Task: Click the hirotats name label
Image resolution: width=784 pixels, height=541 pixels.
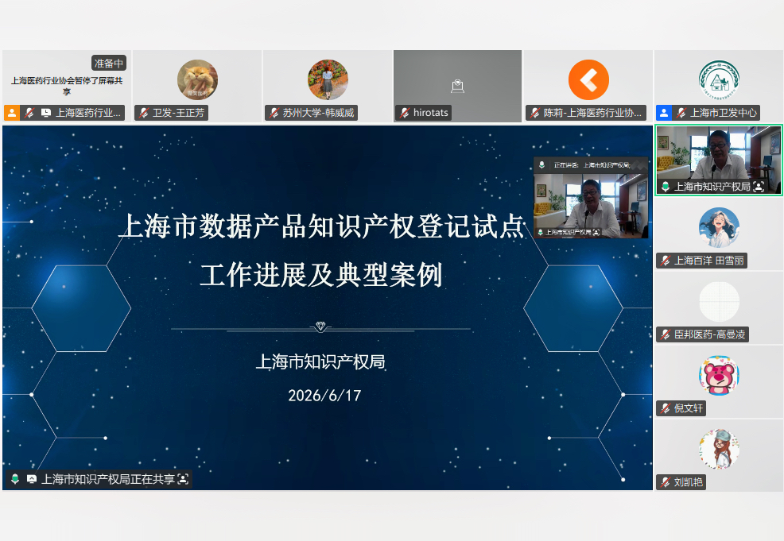Action: 430,113
